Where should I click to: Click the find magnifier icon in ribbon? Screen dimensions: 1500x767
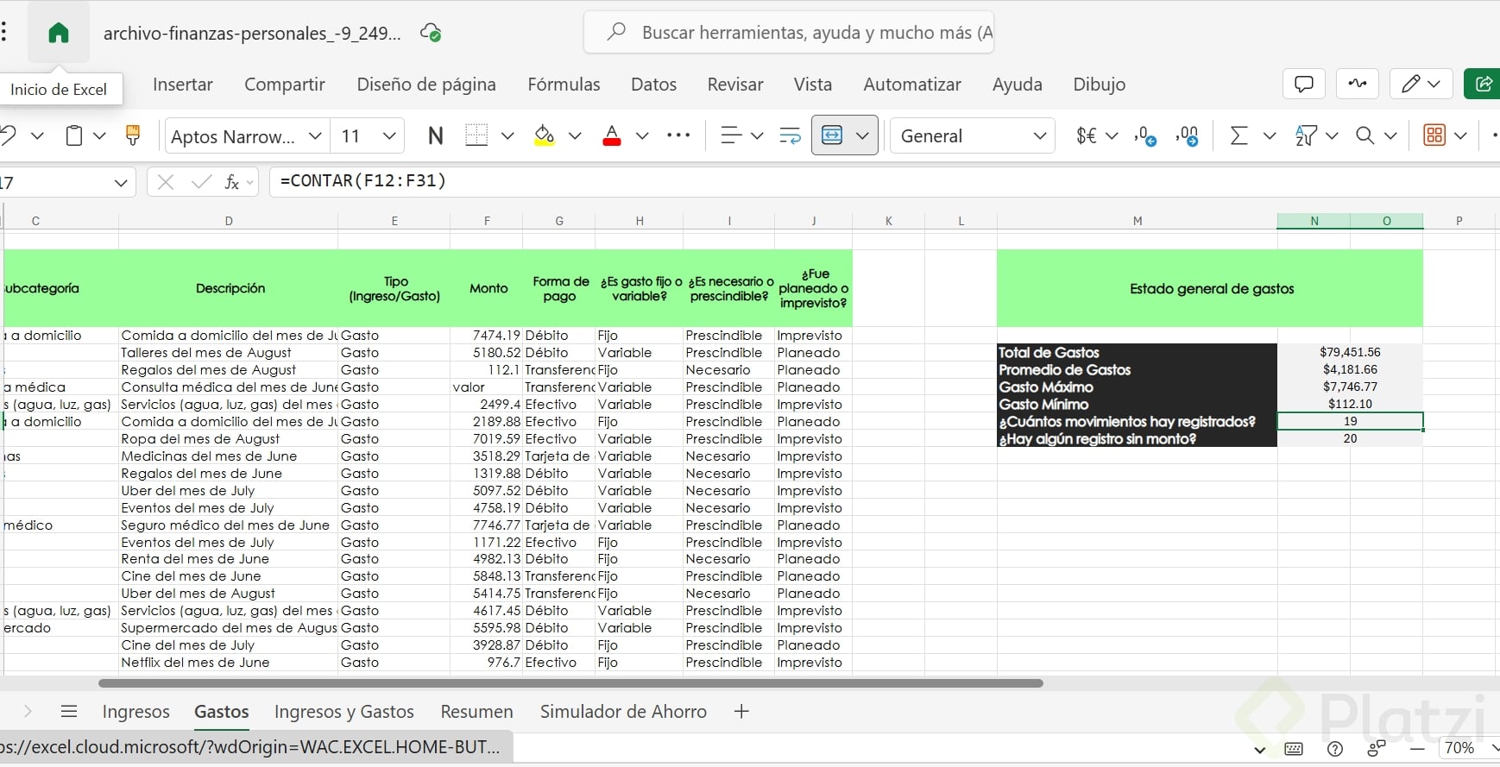click(1364, 135)
